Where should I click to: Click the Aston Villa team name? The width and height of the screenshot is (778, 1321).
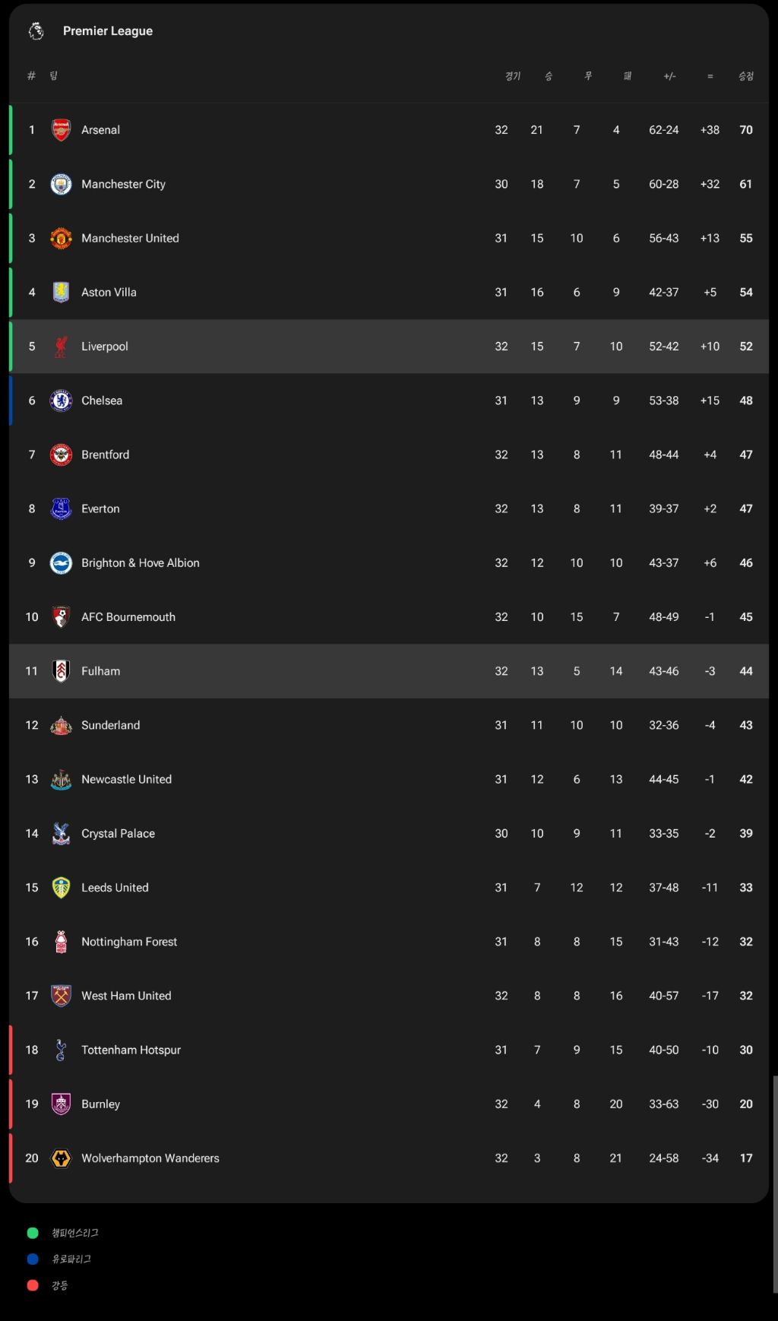(x=109, y=292)
